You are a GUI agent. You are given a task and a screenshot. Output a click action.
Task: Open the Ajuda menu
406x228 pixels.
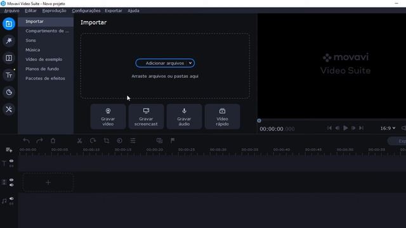pyautogui.click(x=133, y=11)
